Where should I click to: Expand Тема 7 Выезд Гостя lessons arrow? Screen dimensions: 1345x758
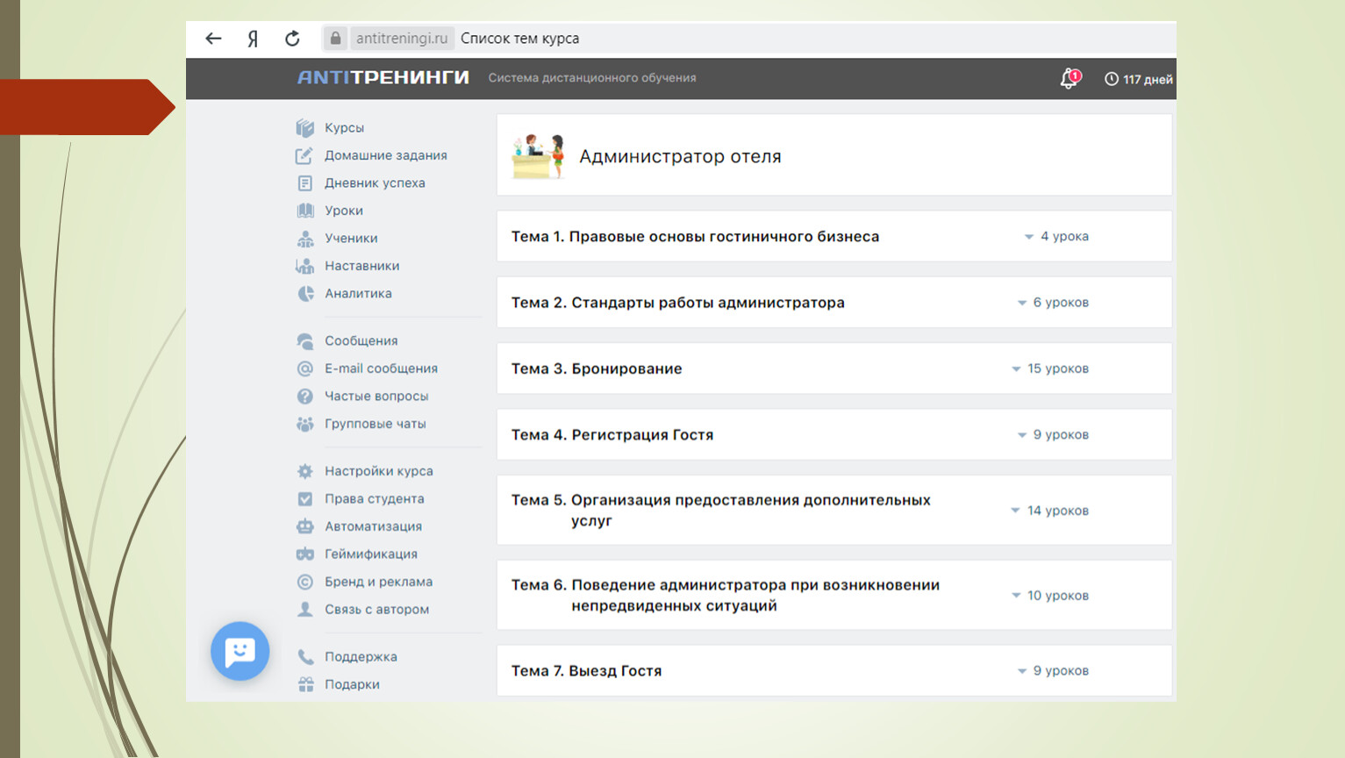point(1021,671)
